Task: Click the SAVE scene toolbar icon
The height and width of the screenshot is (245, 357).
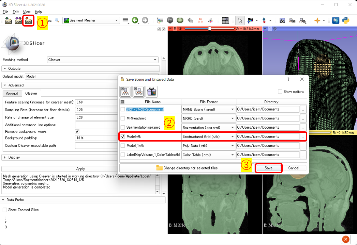Action: click(x=29, y=20)
